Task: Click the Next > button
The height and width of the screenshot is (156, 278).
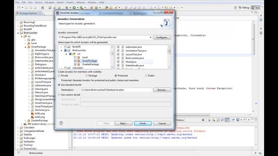Action: [x=123, y=123]
